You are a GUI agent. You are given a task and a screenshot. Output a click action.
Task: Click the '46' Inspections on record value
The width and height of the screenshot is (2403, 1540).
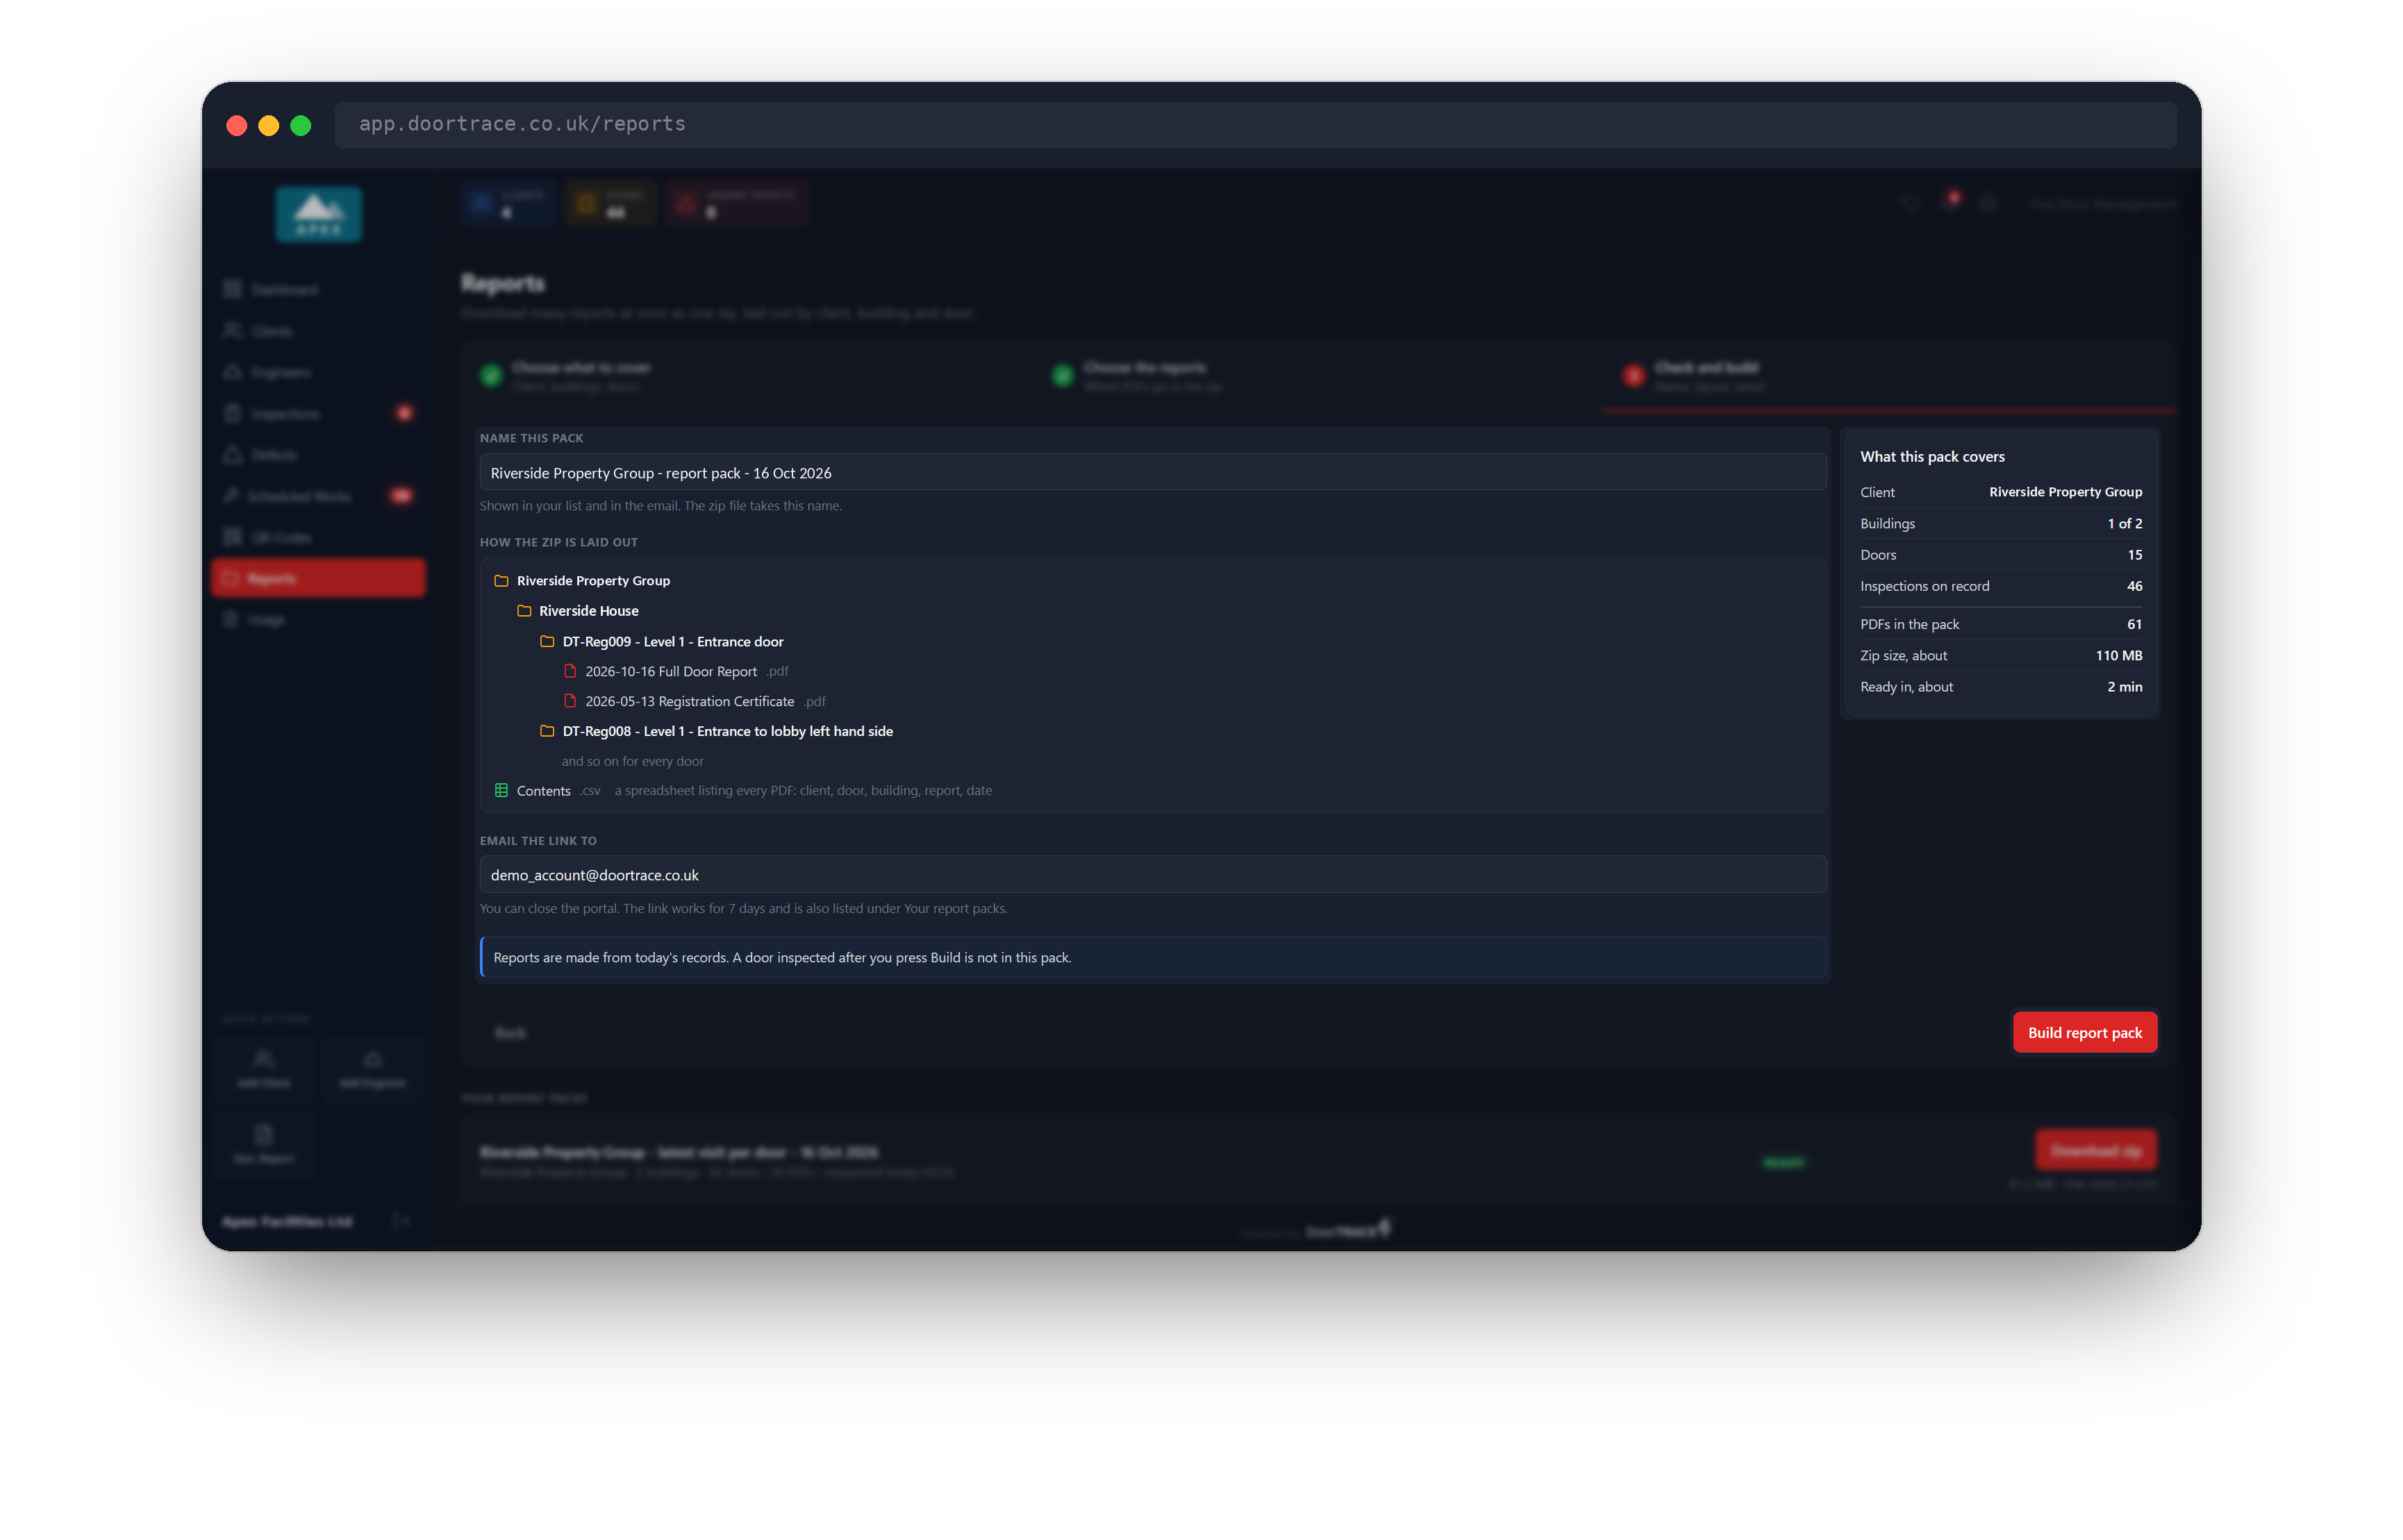click(x=2134, y=585)
